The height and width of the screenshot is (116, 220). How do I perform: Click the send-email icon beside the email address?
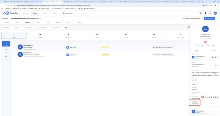click(218, 65)
